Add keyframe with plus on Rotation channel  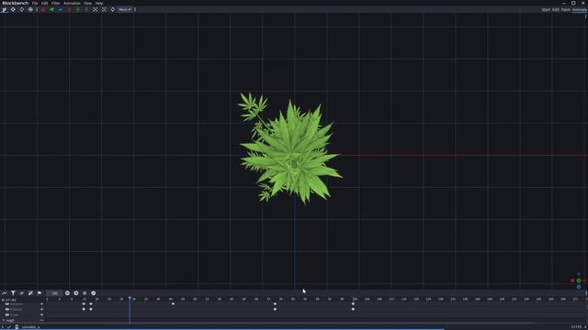pyautogui.click(x=41, y=304)
